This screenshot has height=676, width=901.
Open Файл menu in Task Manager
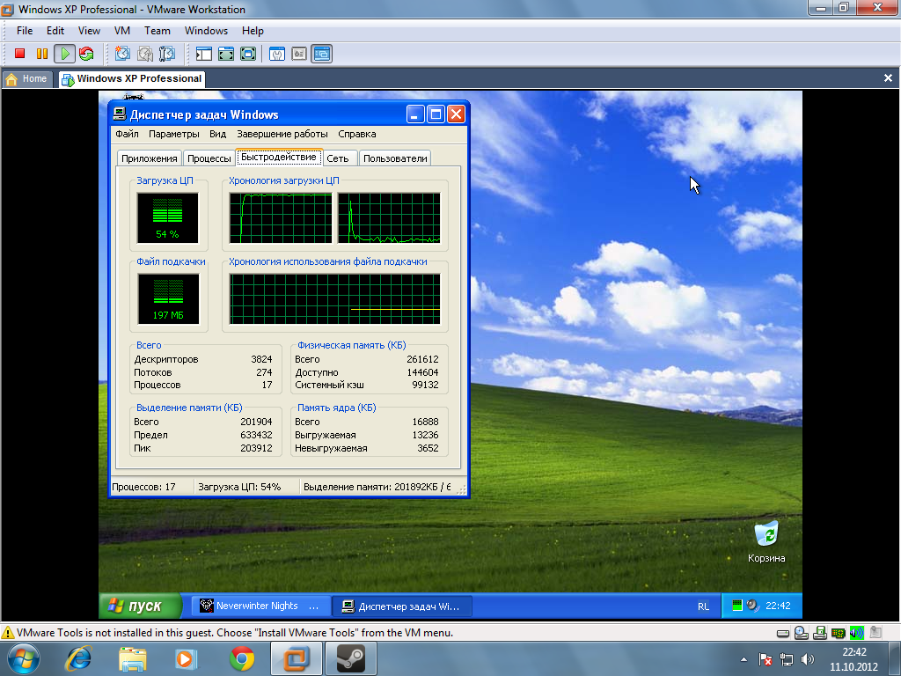[127, 134]
